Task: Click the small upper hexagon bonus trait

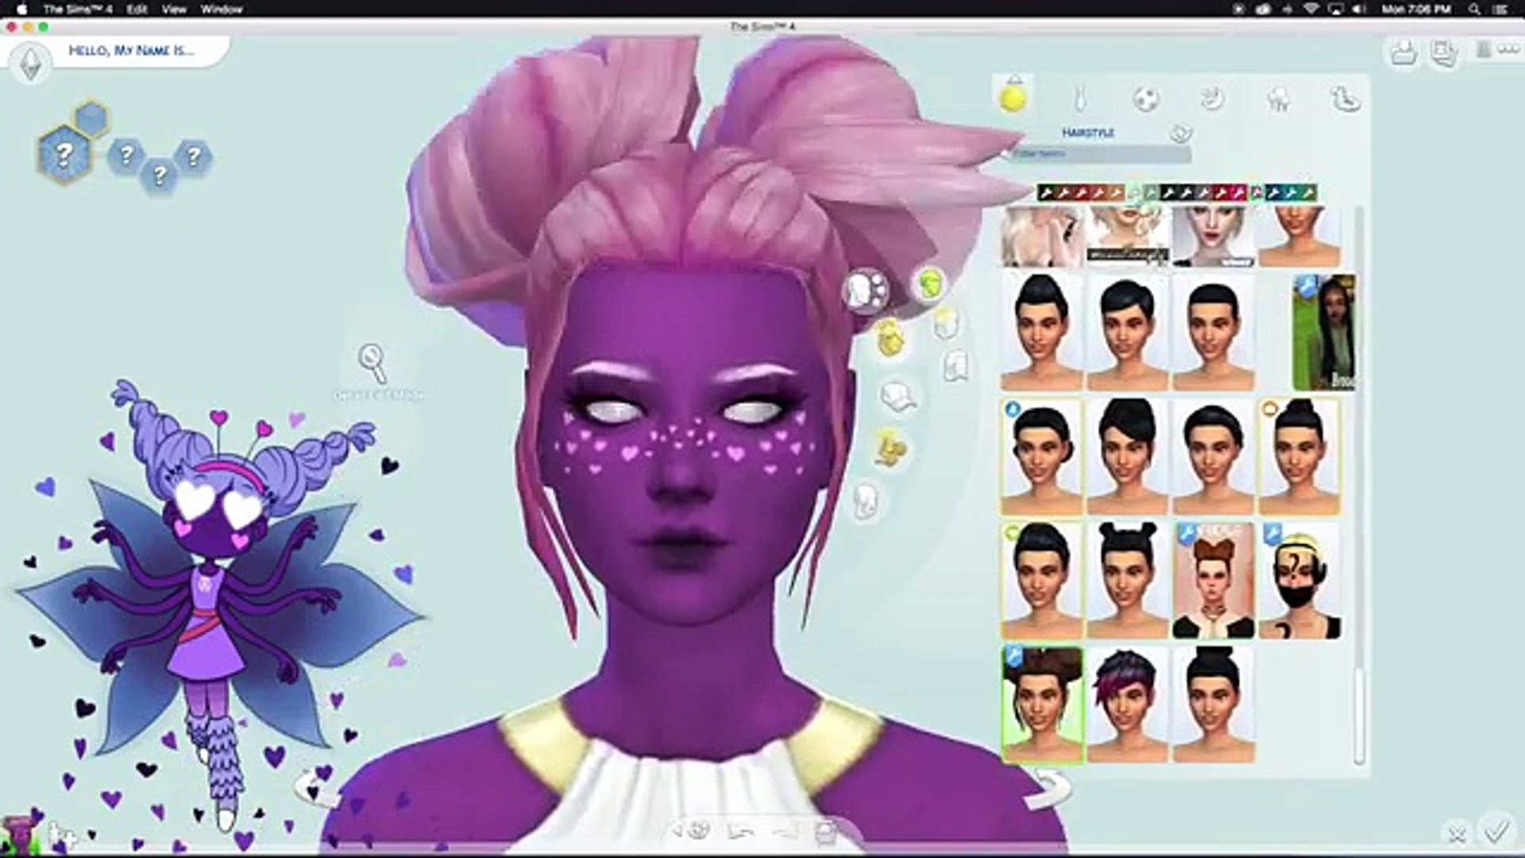Action: point(92,118)
